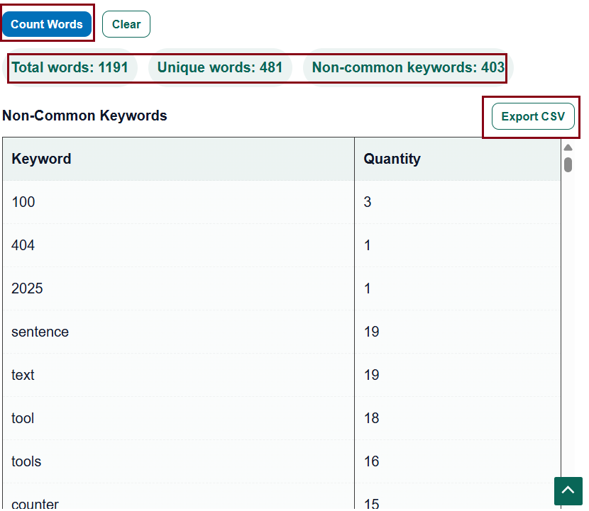Screen dimensions: 589x511
Task: Click the table scrollbar up arrow
Action: [x=568, y=147]
